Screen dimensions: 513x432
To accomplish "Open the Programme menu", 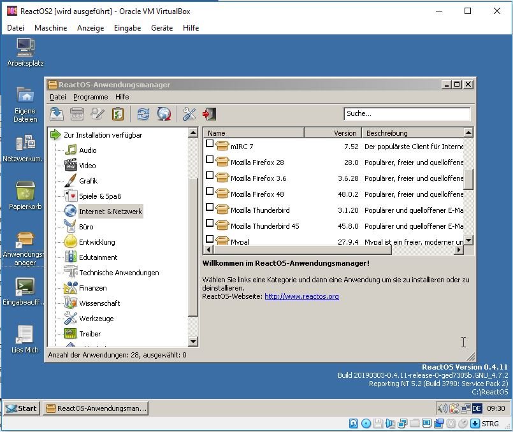I will pyautogui.click(x=90, y=97).
